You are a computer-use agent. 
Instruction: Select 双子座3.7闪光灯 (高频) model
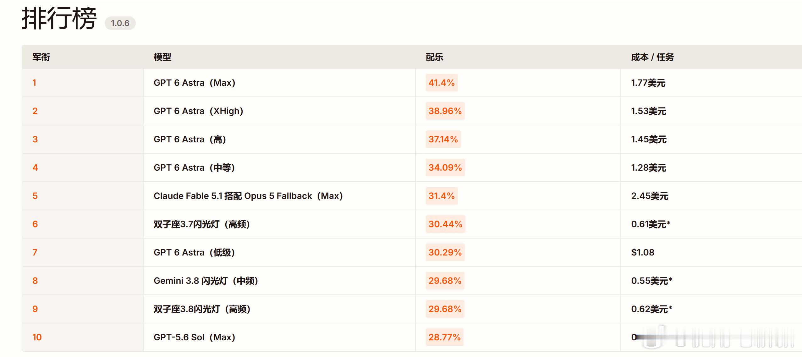tap(202, 224)
